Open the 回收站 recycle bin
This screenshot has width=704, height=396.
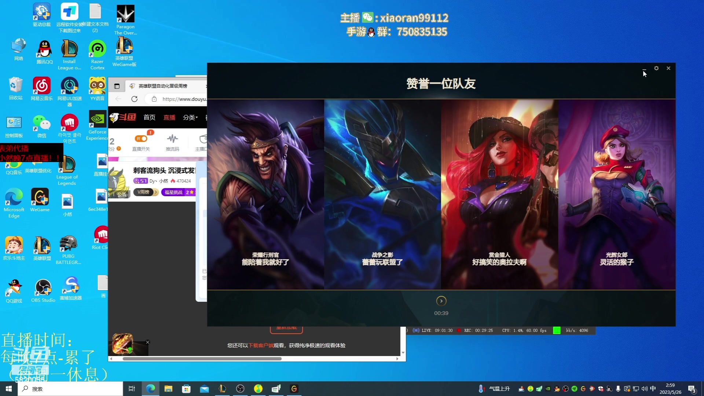coord(16,88)
